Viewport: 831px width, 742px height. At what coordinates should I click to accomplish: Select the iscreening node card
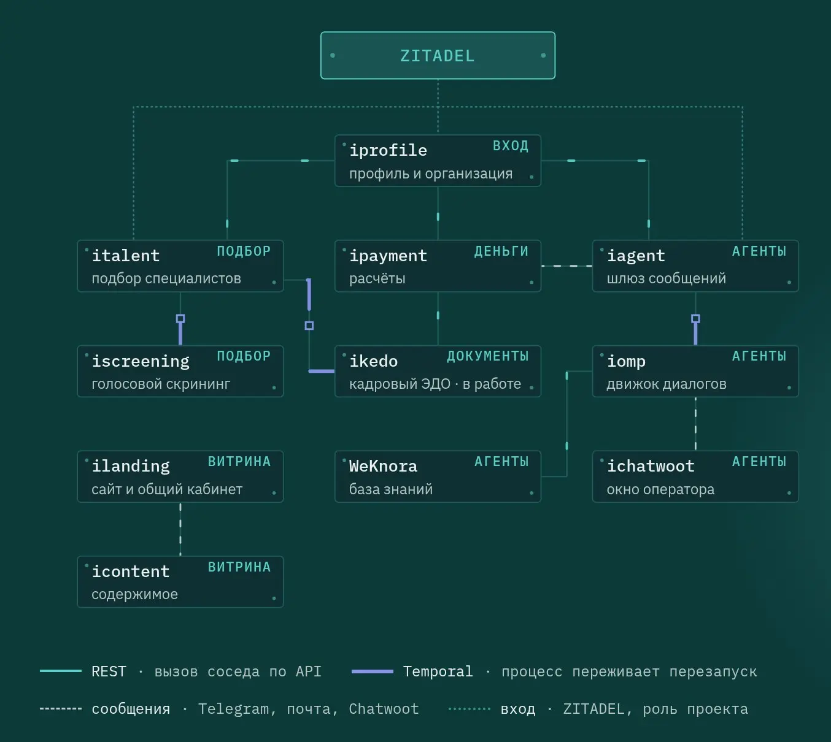point(180,371)
